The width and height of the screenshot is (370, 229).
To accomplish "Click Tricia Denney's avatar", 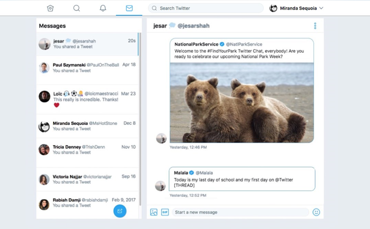I will (44, 150).
